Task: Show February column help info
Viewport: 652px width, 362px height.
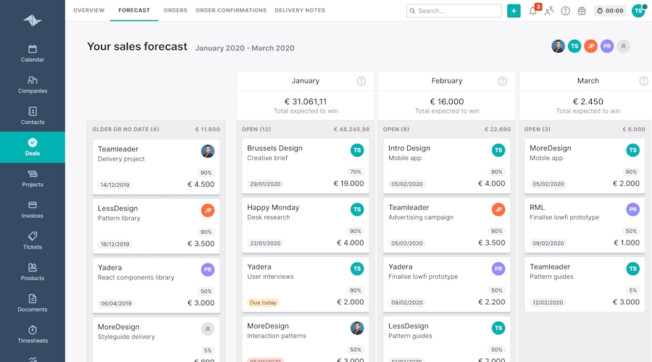Action: 503,81
